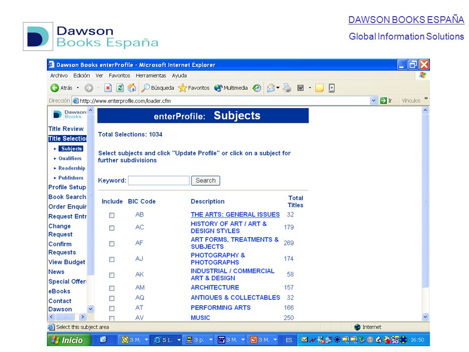Open the DAWSON BOOKS ESPAÑA link
Image resolution: width=469 pixels, height=352 pixels.
pos(406,20)
